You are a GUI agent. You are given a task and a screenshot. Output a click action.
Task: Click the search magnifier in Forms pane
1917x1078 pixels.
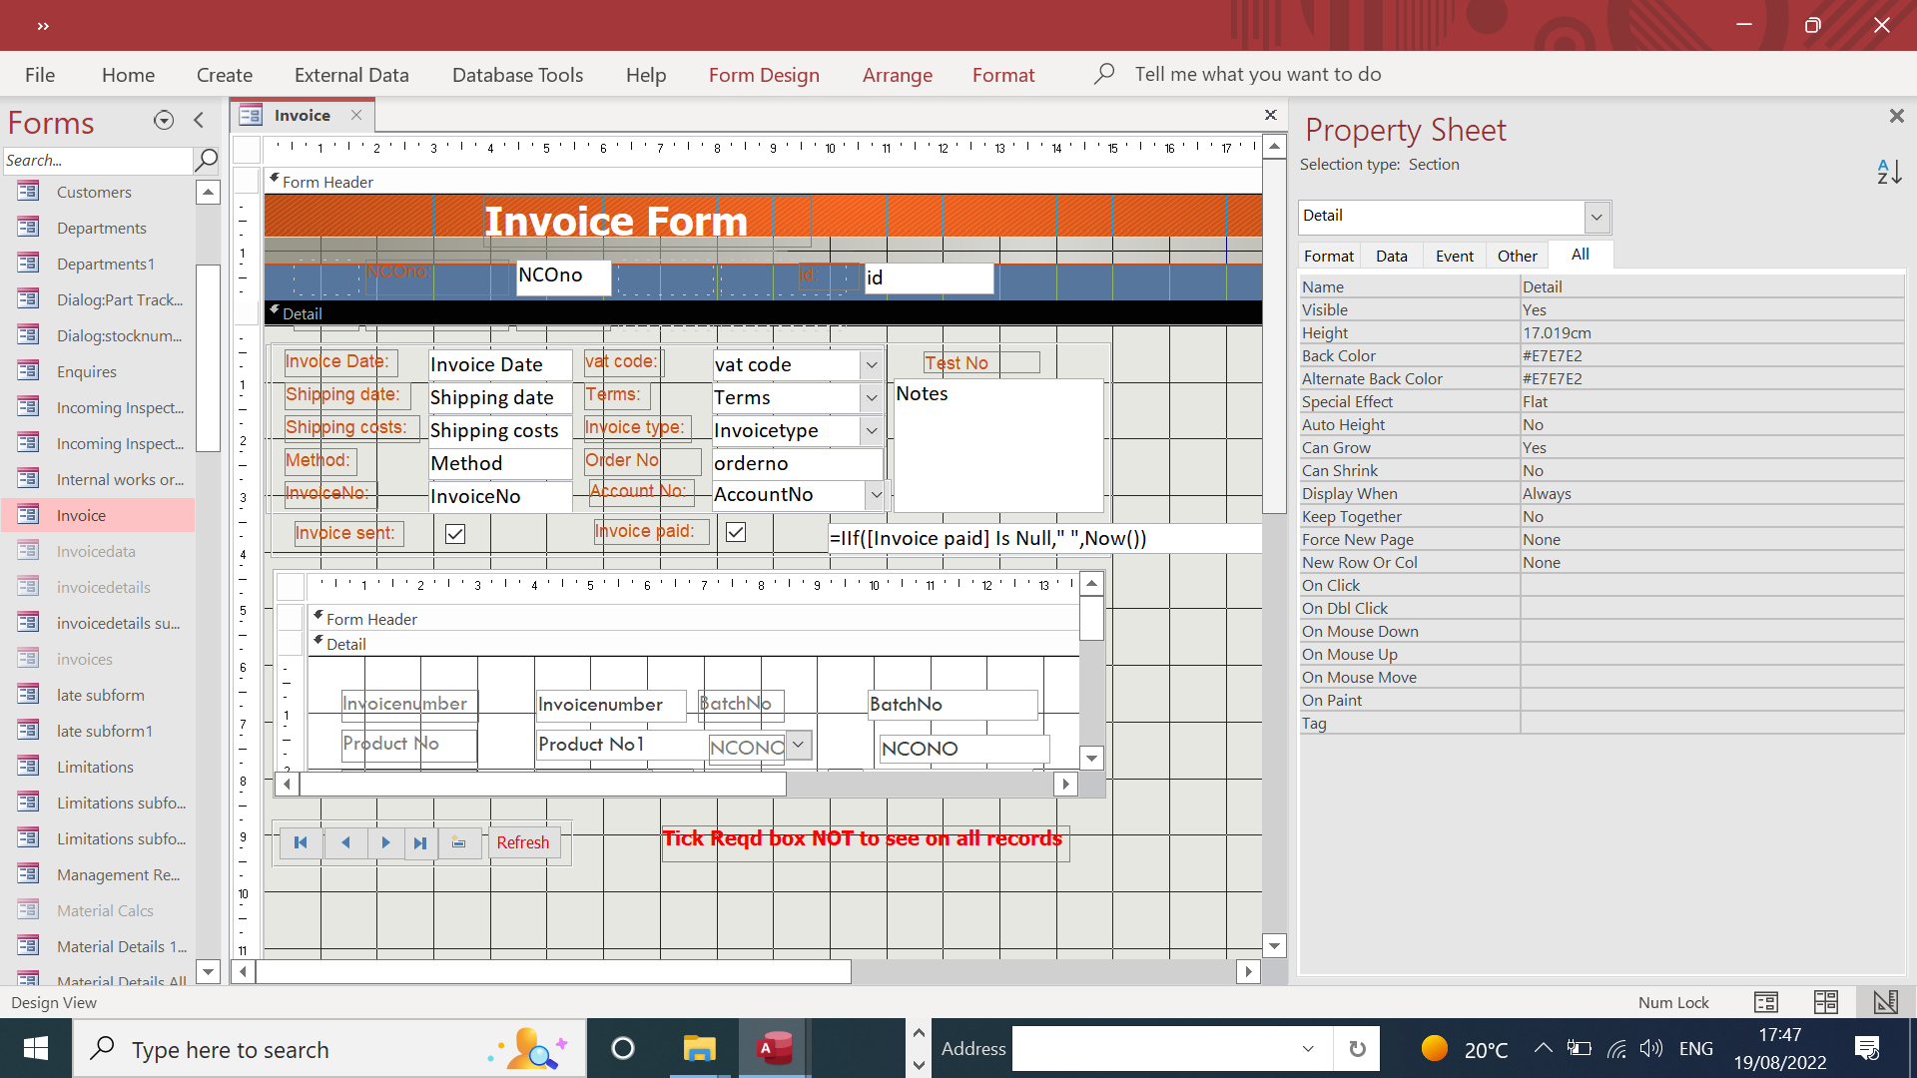(x=206, y=160)
